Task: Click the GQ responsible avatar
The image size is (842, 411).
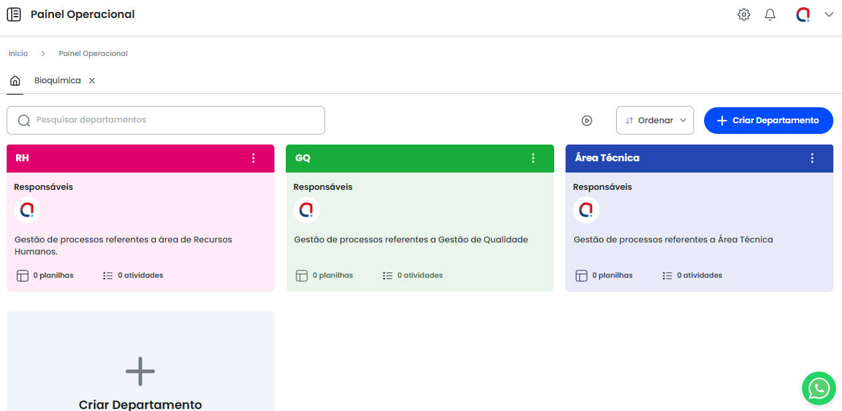Action: (x=306, y=210)
